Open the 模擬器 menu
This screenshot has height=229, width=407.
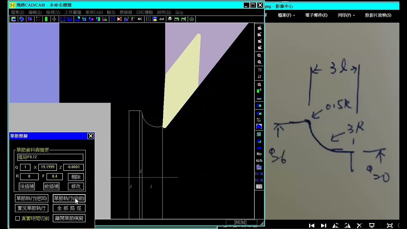126,12
